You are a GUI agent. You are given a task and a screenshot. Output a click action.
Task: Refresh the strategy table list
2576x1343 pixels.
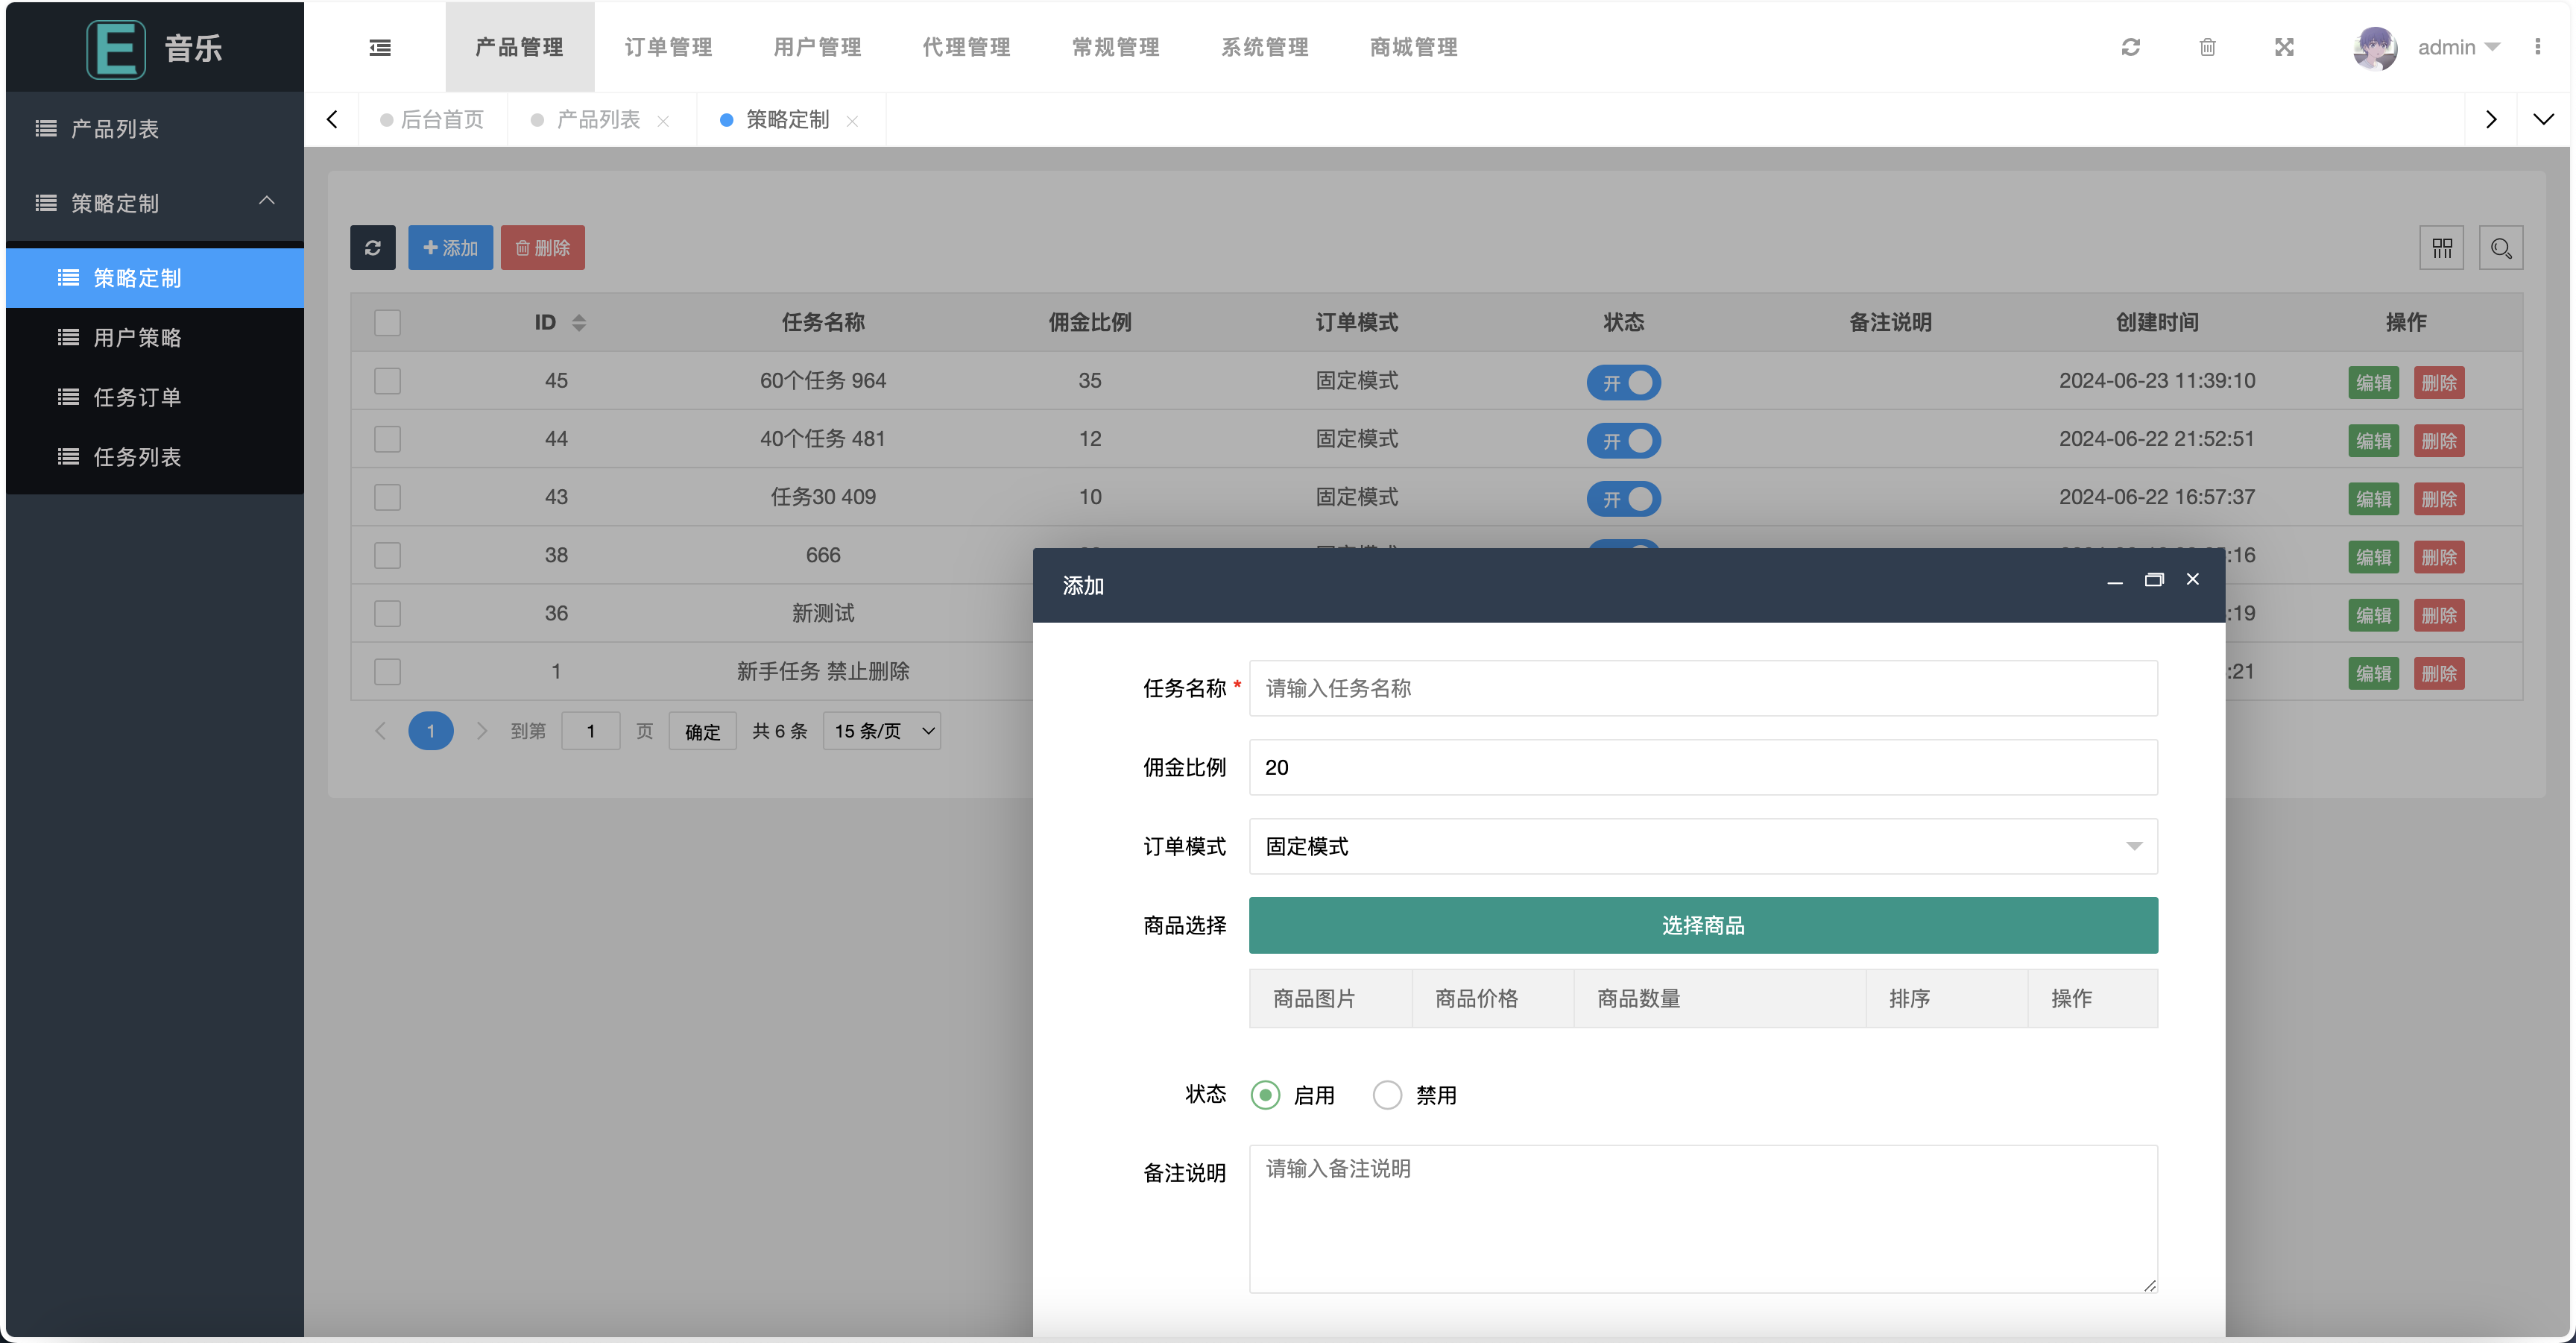click(x=373, y=247)
